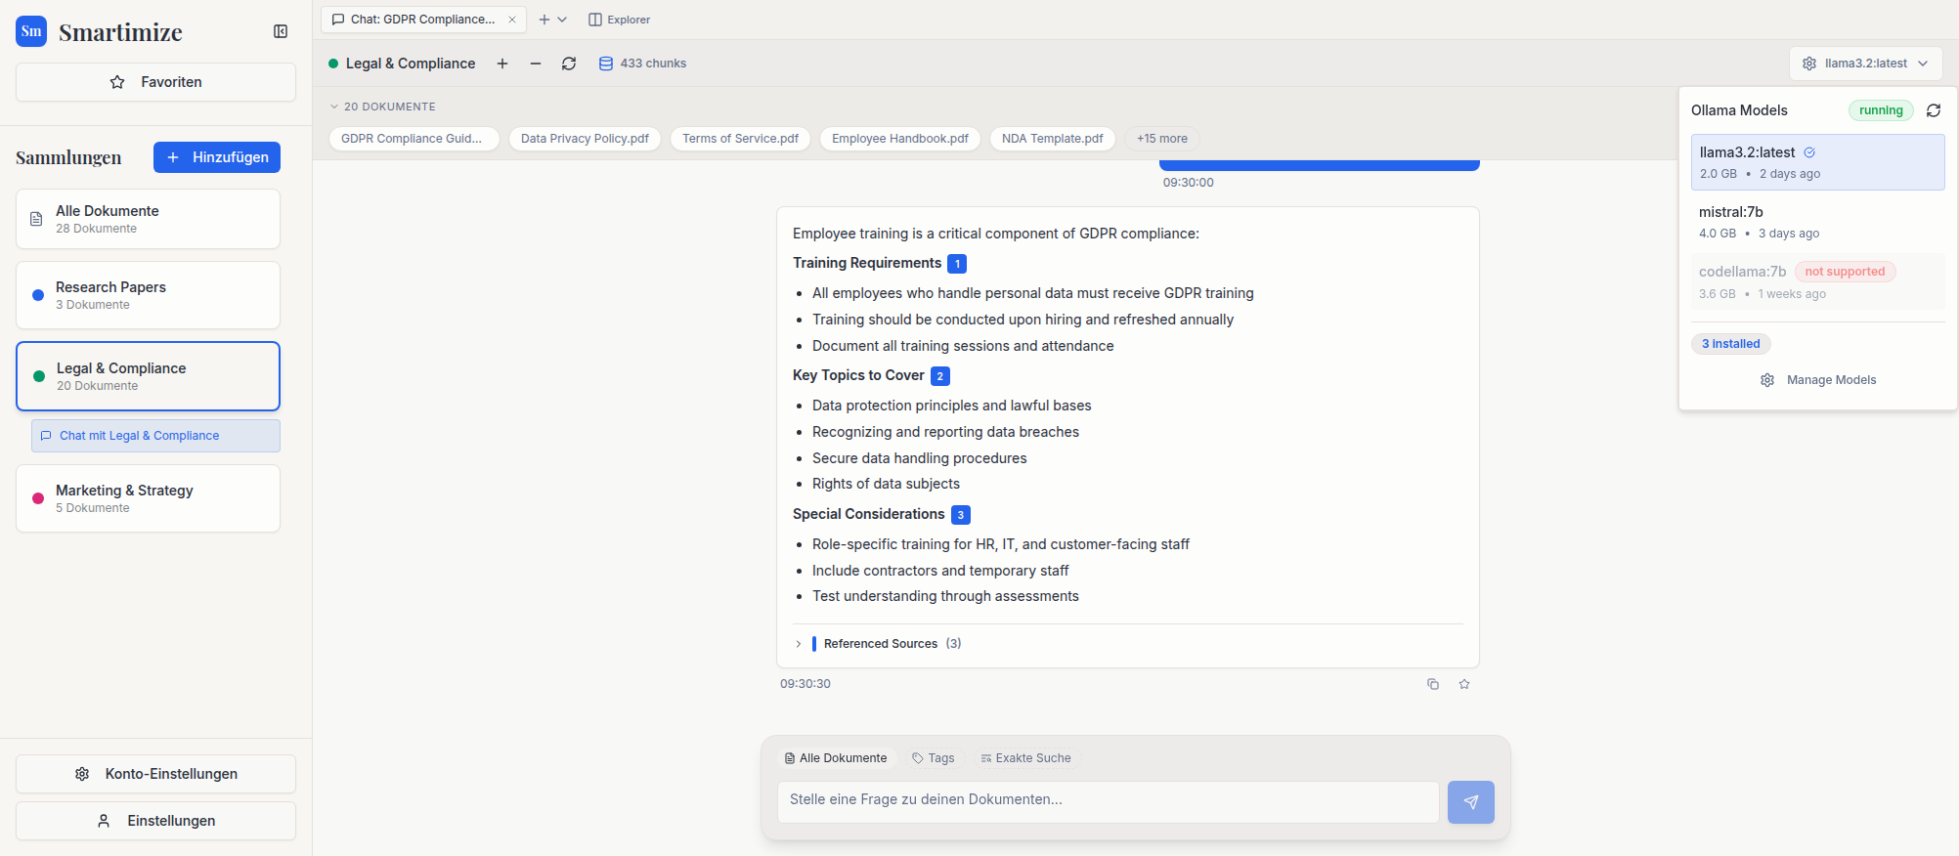Image resolution: width=1959 pixels, height=856 pixels.
Task: Toggle the Tags filter
Action: (934, 758)
